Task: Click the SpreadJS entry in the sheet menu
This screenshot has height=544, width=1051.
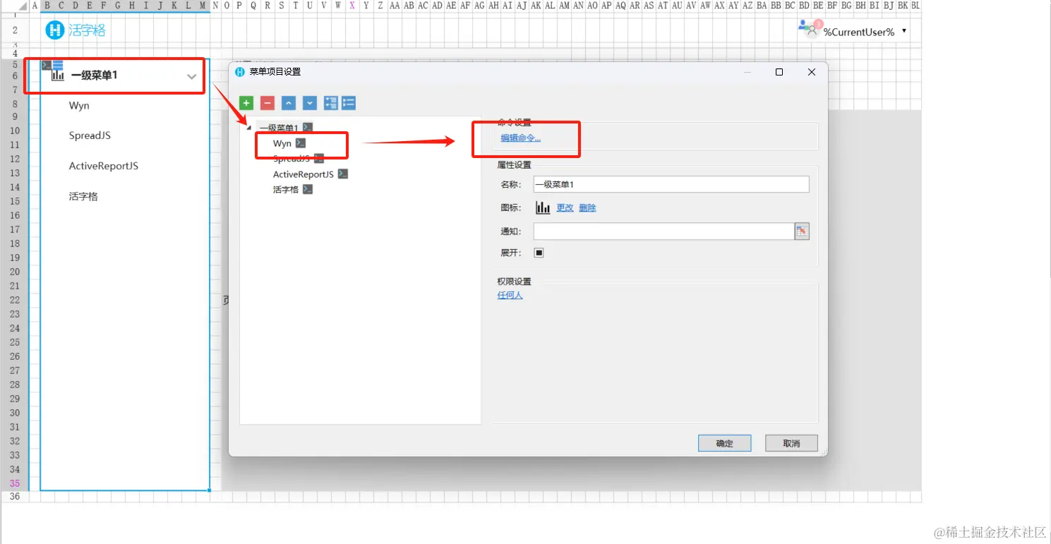Action: point(90,135)
